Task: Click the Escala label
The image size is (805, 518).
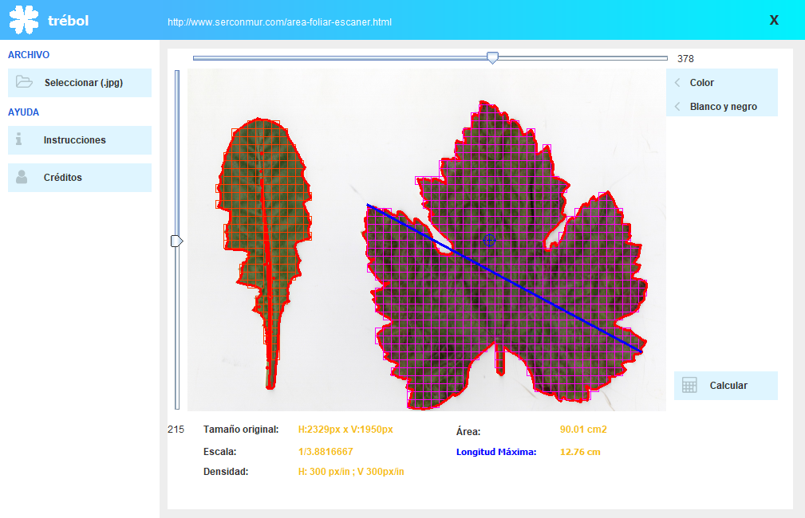Action: 219,452
